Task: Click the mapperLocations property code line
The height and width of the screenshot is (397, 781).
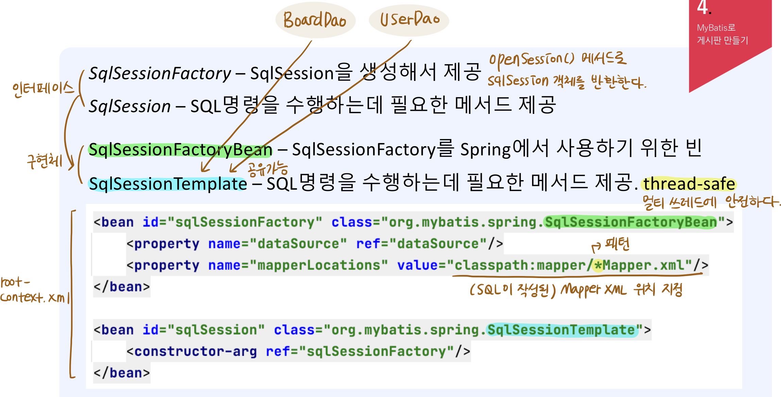Action: pos(417,265)
